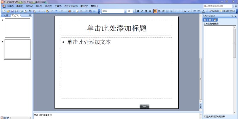Apply text shadow with S button

[x=150, y=11]
